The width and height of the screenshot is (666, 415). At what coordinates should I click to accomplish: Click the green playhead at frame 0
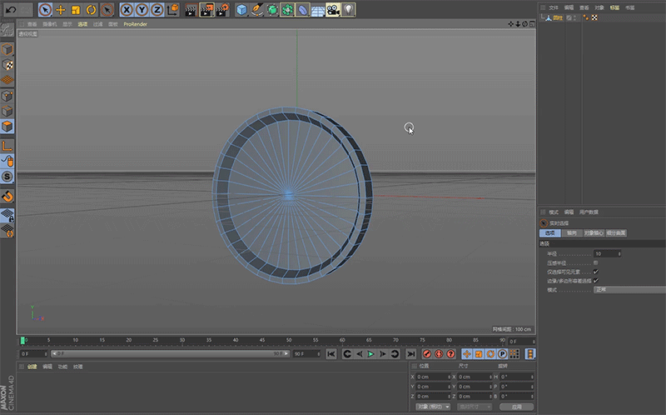[x=22, y=341]
